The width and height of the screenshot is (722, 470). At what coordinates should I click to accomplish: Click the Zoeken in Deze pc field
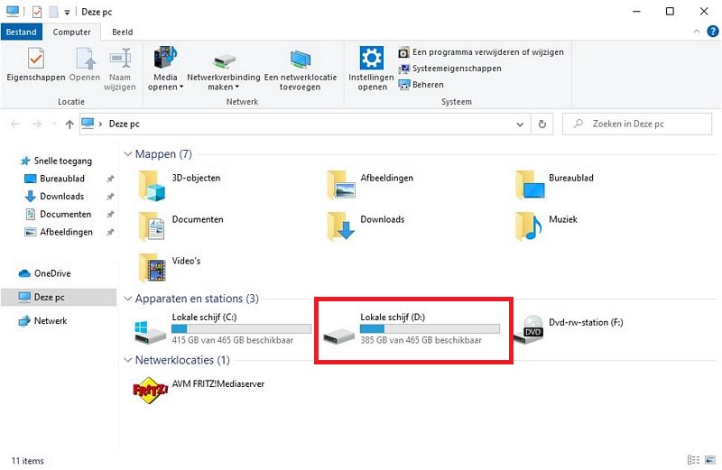coord(637,124)
